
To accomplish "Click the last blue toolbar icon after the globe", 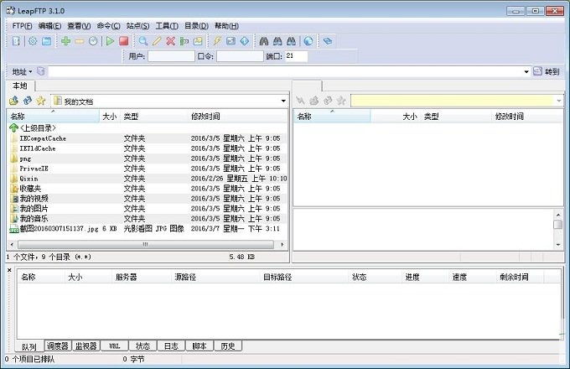I will pyautogui.click(x=328, y=41).
